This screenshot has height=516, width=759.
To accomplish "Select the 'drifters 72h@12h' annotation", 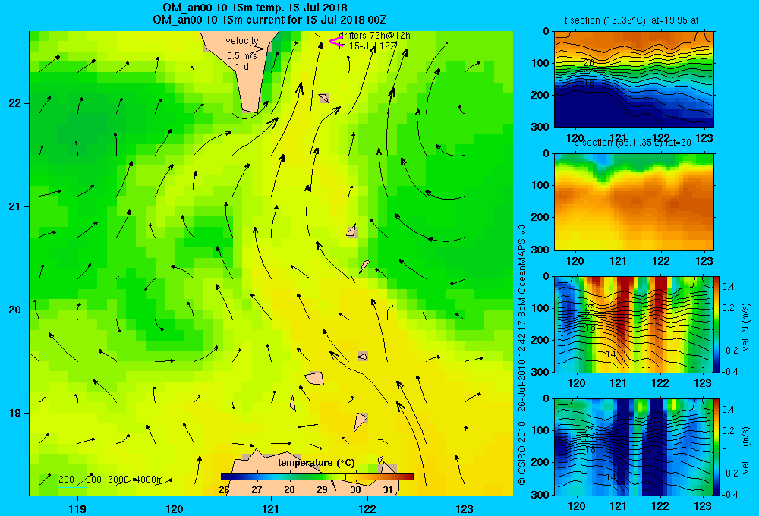I will 375,36.
